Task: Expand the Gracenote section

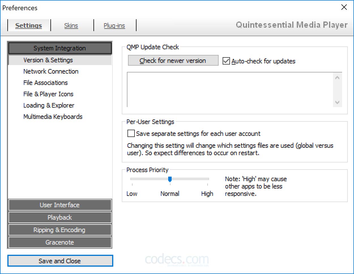Action: tap(60, 242)
